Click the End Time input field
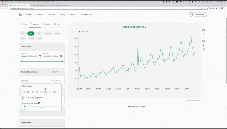This screenshot has height=129, width=227. pos(51,56)
